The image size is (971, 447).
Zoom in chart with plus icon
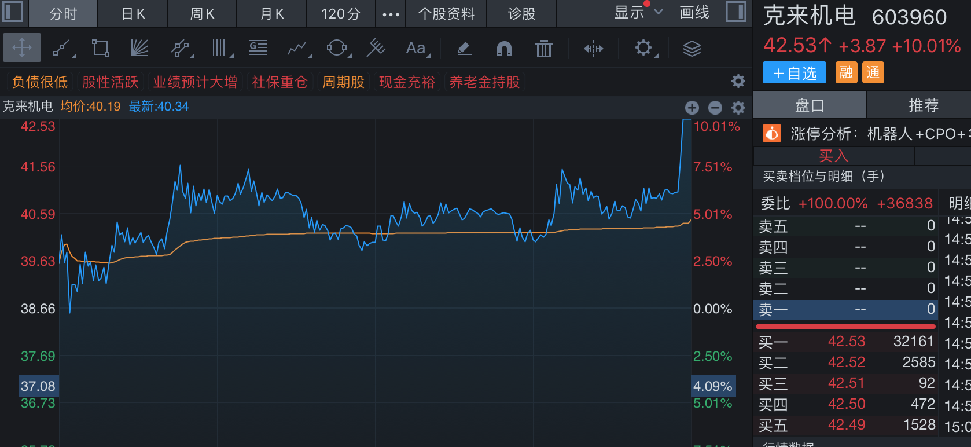692,108
